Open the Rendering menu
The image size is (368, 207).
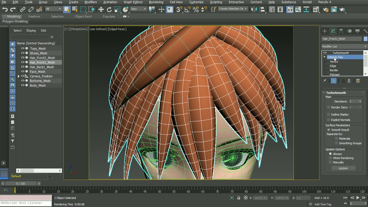(156, 2)
